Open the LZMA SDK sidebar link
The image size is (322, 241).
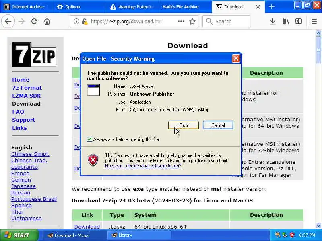(x=26, y=96)
